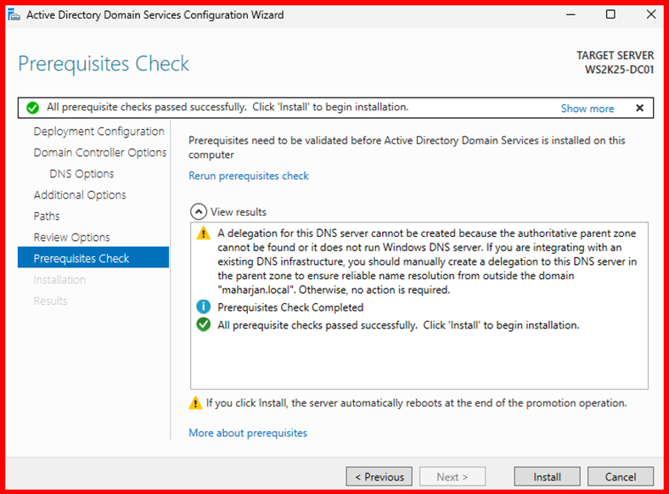Click Install to begin promotion
669x494 pixels.
547,477
